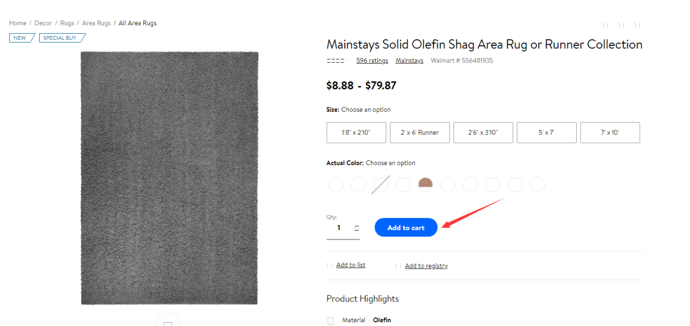
Task: Click the crossed-out unavailable color swatch
Action: (381, 185)
